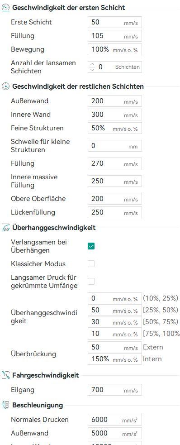Increase Anzahl der langsamen Schichten with up arrow
The height and width of the screenshot is (445, 180).
coord(92,65)
